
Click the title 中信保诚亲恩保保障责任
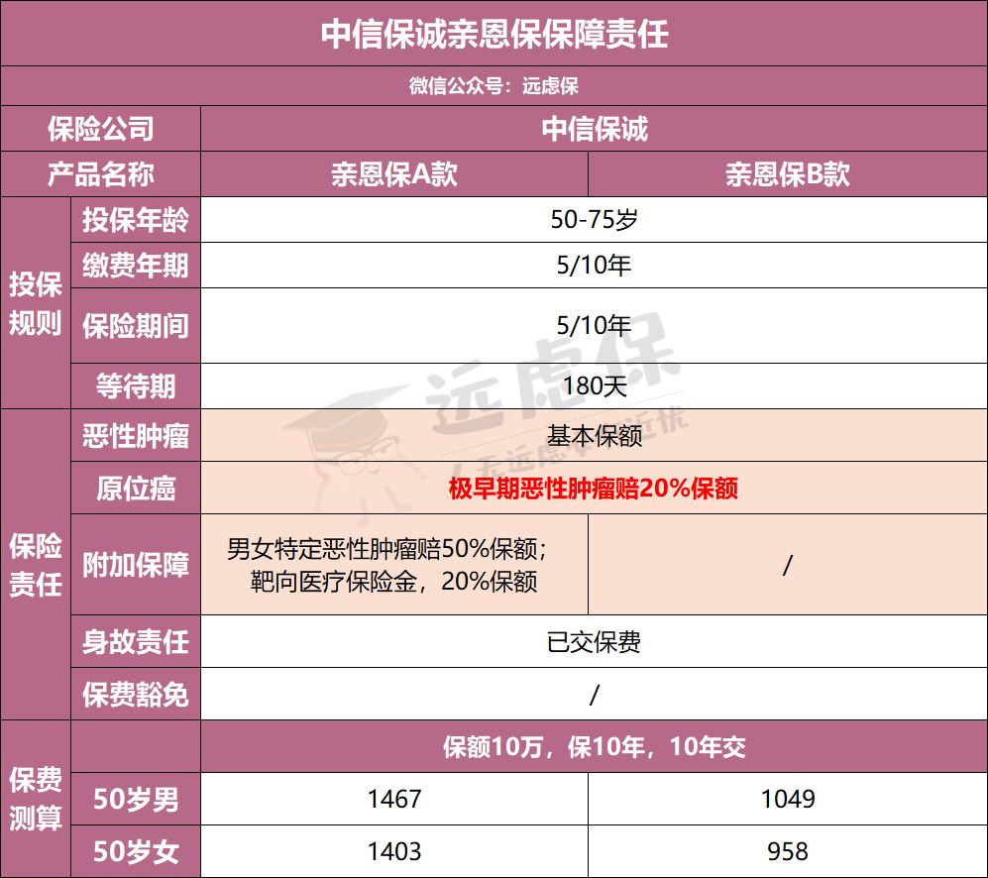point(494,35)
